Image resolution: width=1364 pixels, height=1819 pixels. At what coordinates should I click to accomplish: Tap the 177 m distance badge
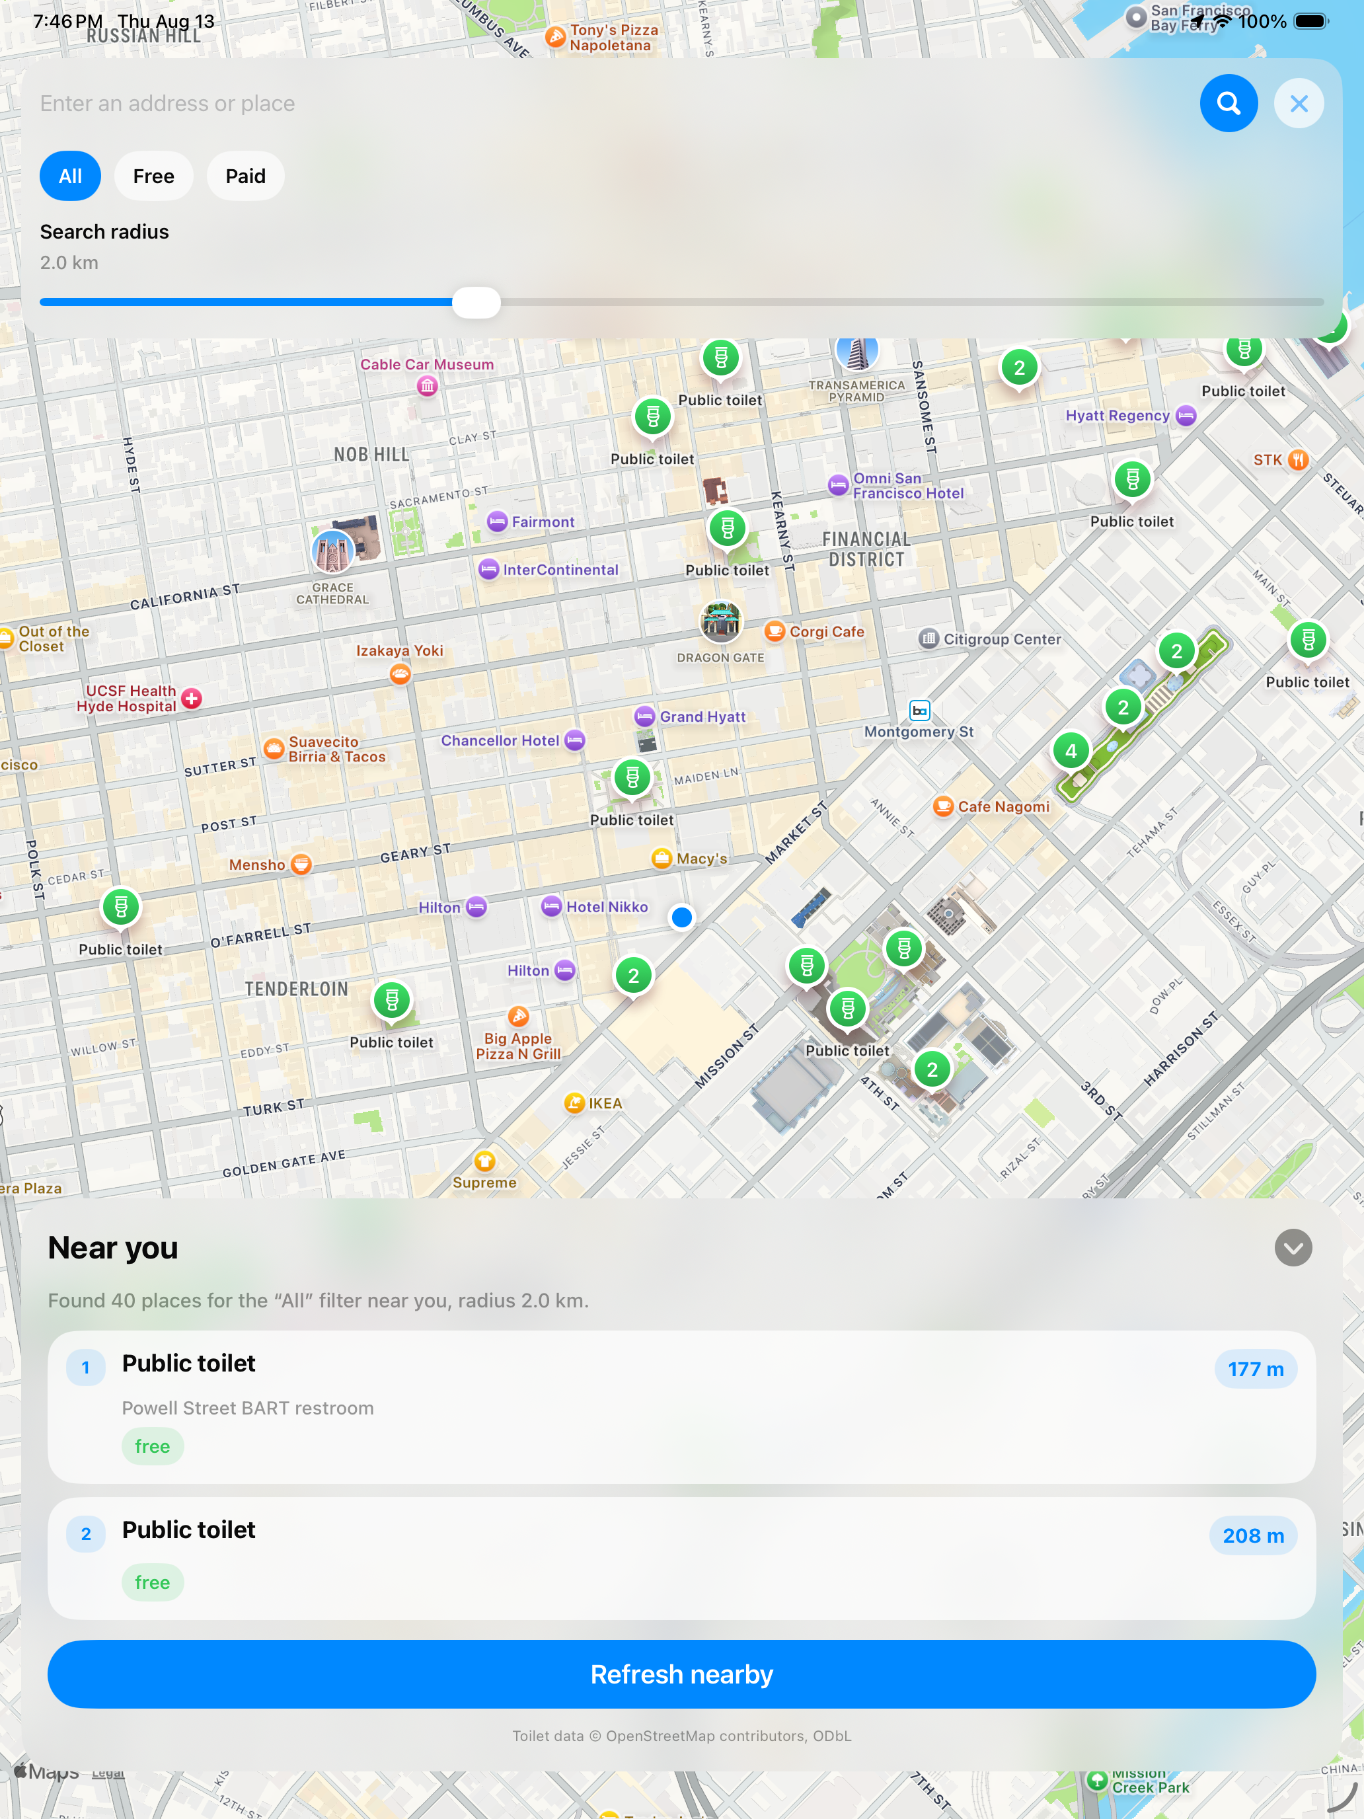click(1256, 1369)
